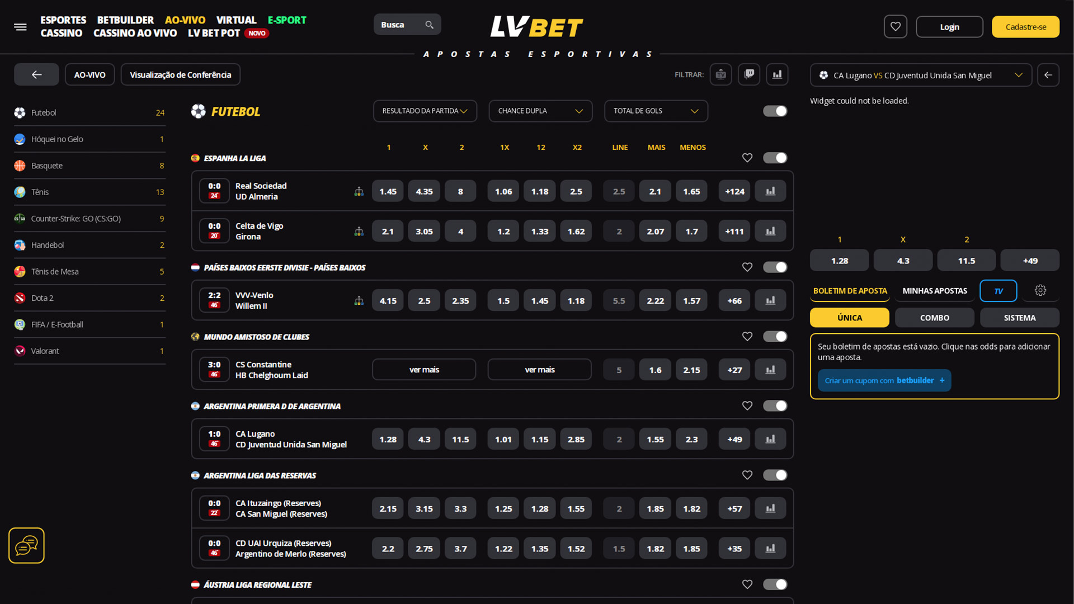Switch to Boletim de Aposta tab
This screenshot has height=604, width=1074.
[x=850, y=291]
